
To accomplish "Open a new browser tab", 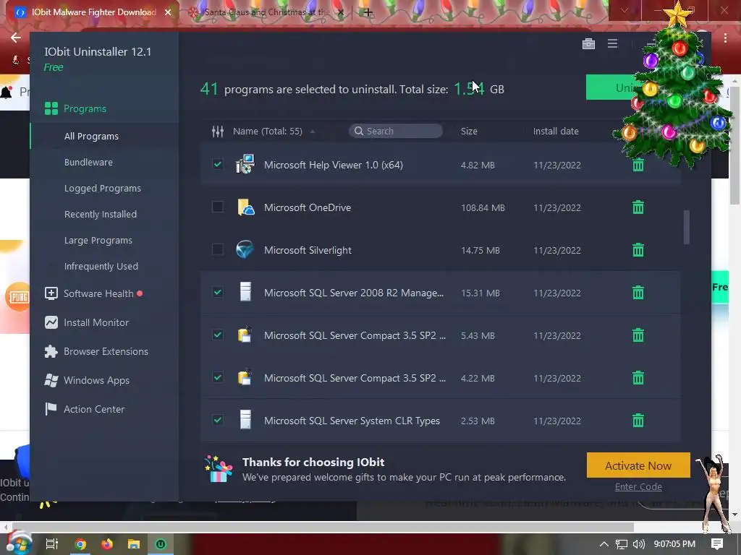I will (368, 12).
